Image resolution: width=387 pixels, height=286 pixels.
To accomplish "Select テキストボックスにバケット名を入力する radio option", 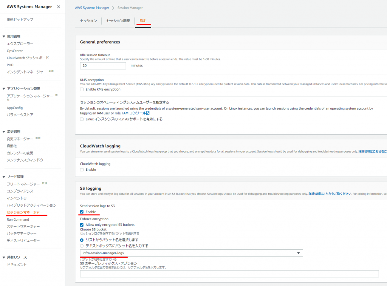I will 82,246.
